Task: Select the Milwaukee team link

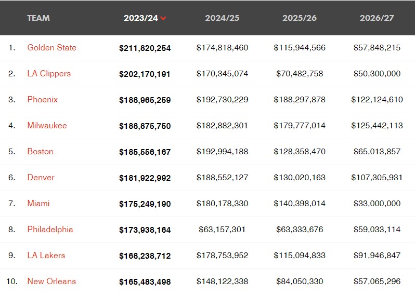Action: click(47, 125)
